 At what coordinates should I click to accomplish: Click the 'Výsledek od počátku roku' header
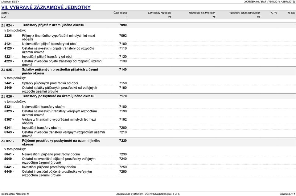245,13
